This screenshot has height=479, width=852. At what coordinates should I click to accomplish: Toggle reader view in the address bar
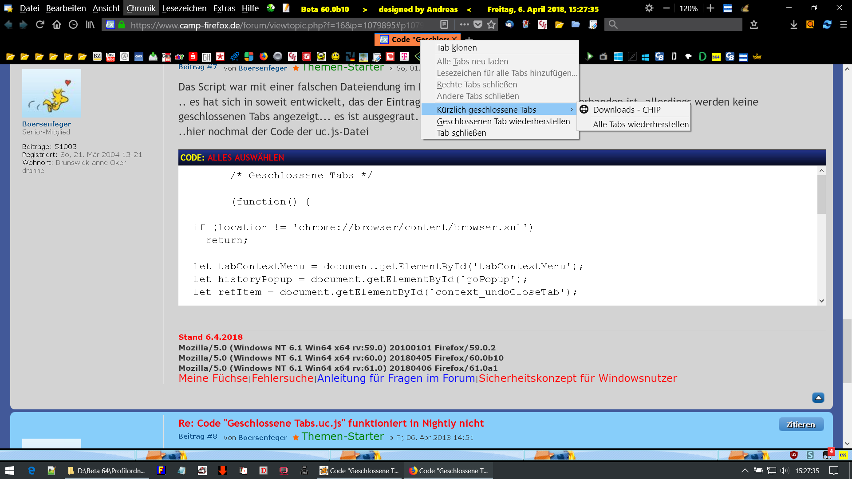tap(444, 25)
